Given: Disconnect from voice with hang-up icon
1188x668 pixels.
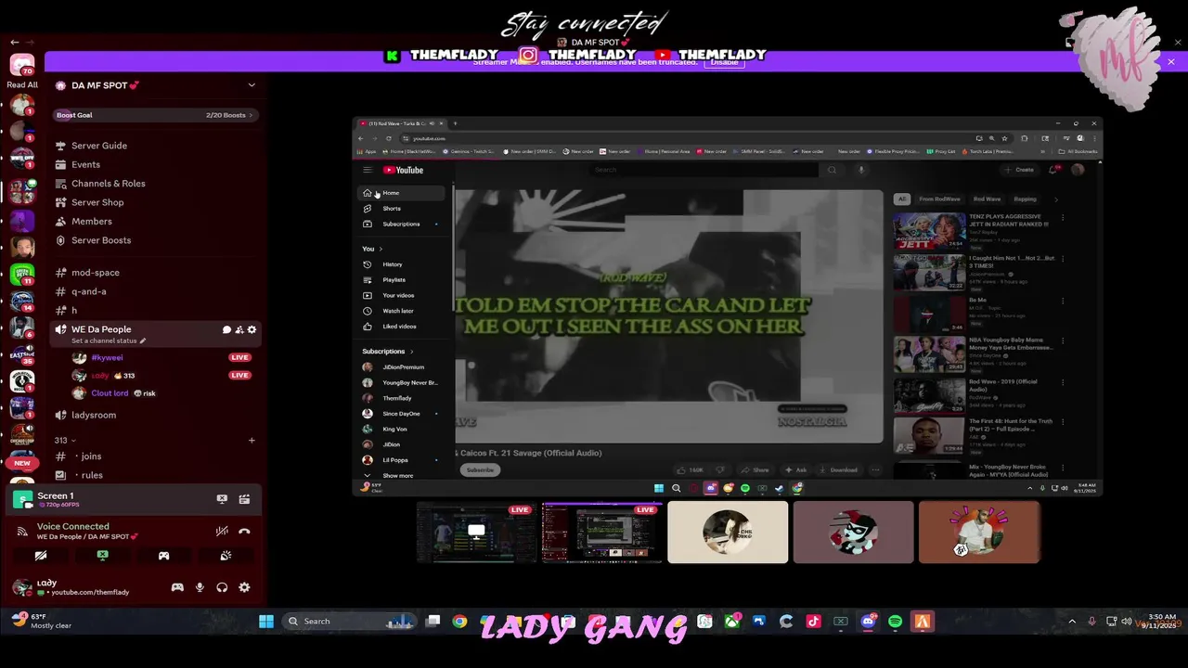Looking at the screenshot, I should pos(244,532).
